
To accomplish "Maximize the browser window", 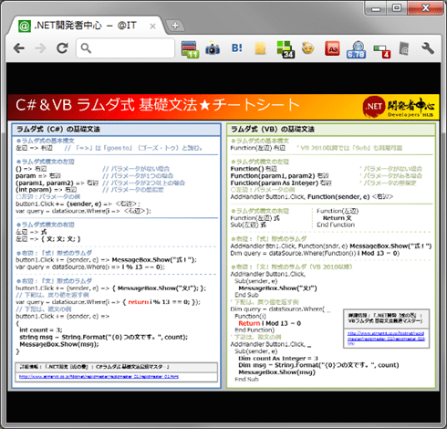I will pyautogui.click(x=397, y=8).
